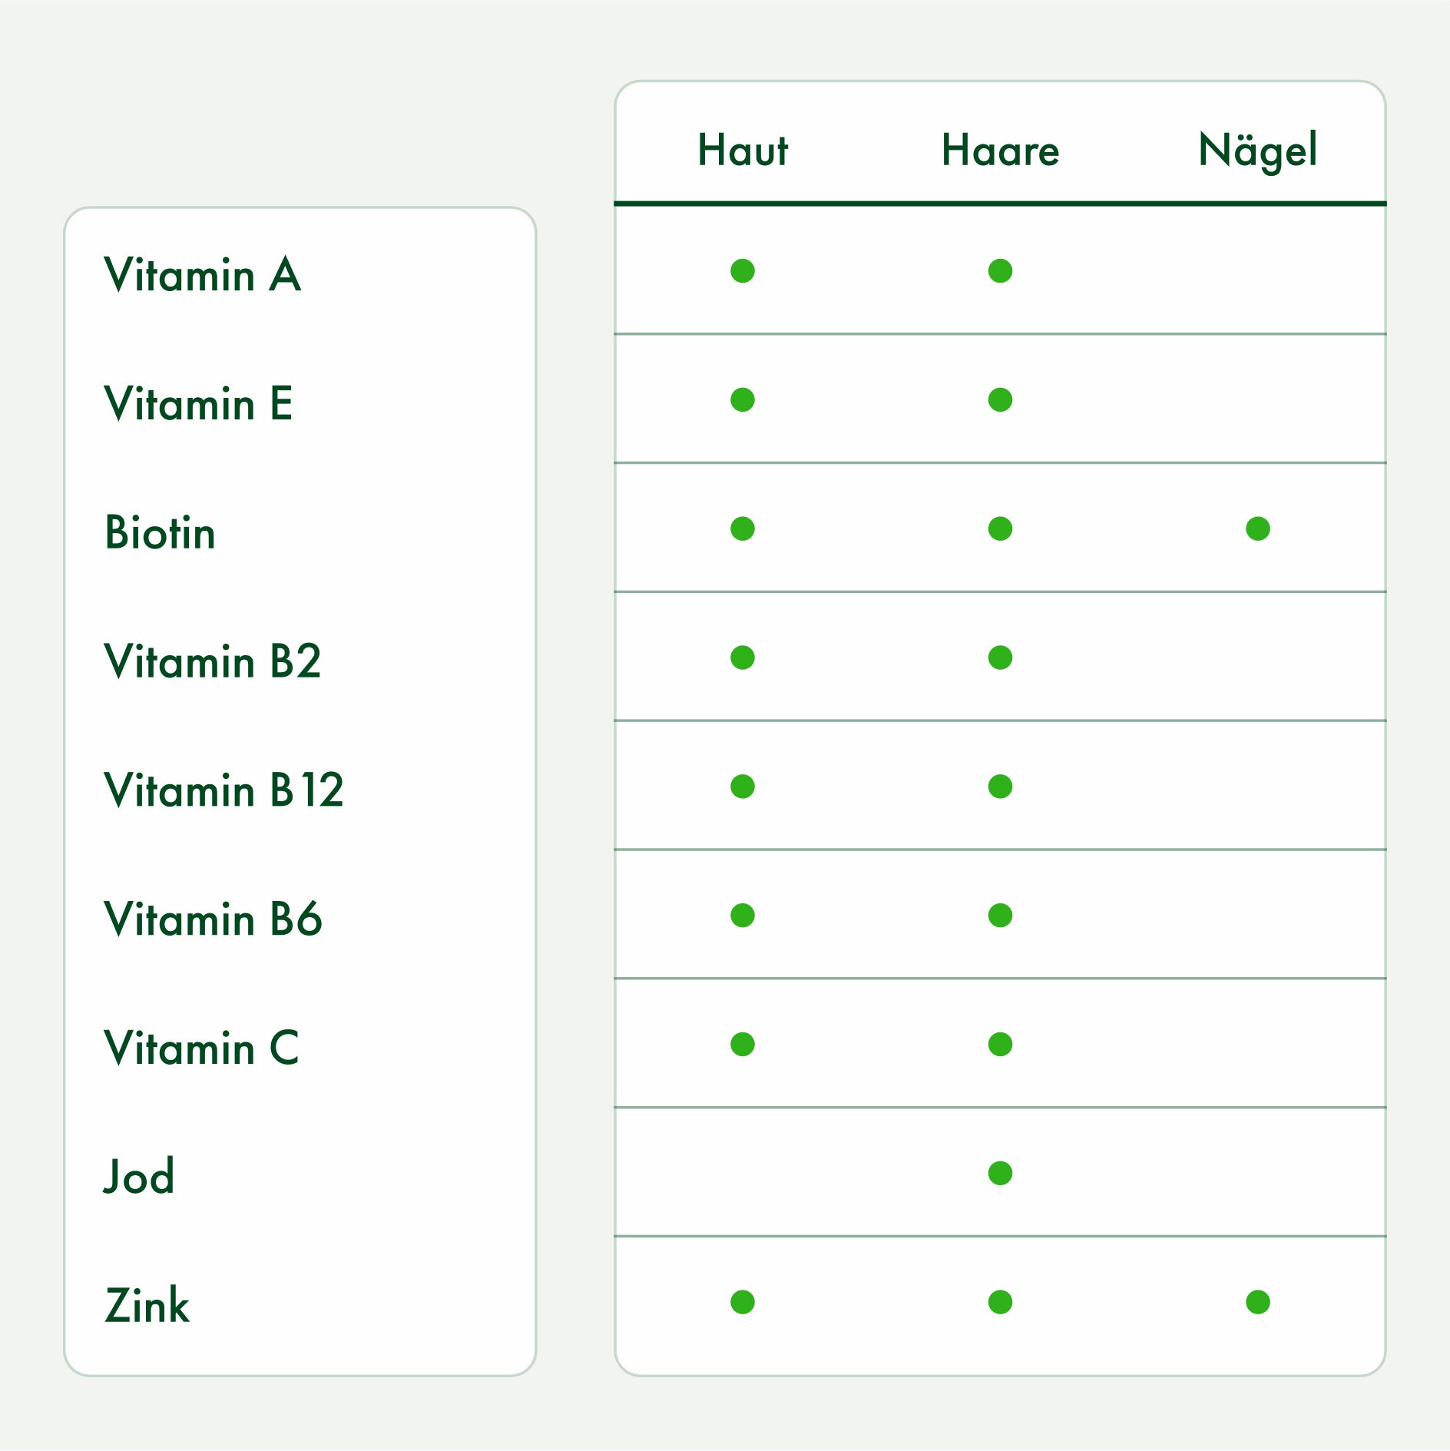The image size is (1450, 1451).
Task: Click the green dot for Biotin under Nägel
Action: click(1258, 528)
